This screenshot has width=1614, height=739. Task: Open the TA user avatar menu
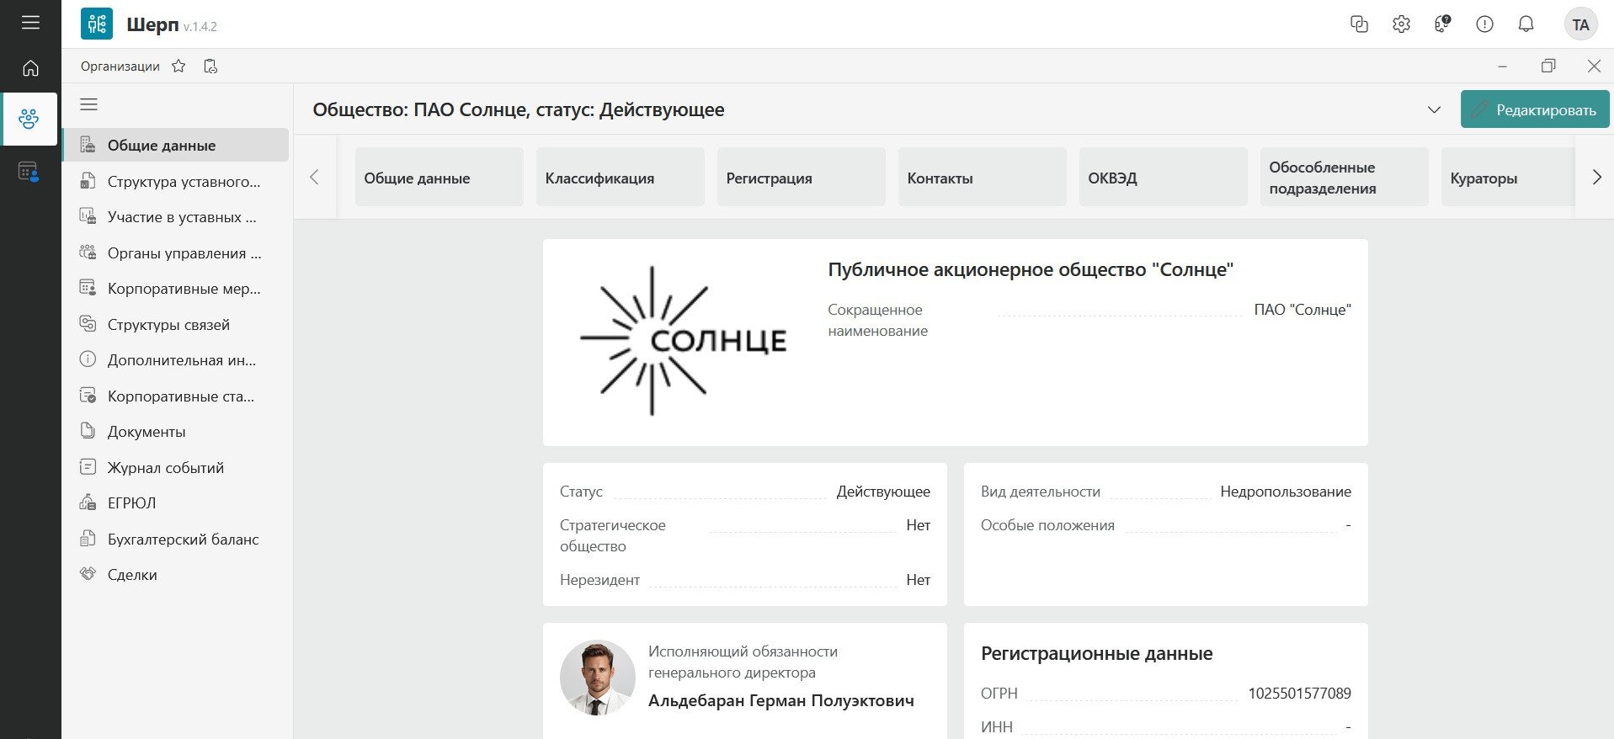tap(1580, 24)
